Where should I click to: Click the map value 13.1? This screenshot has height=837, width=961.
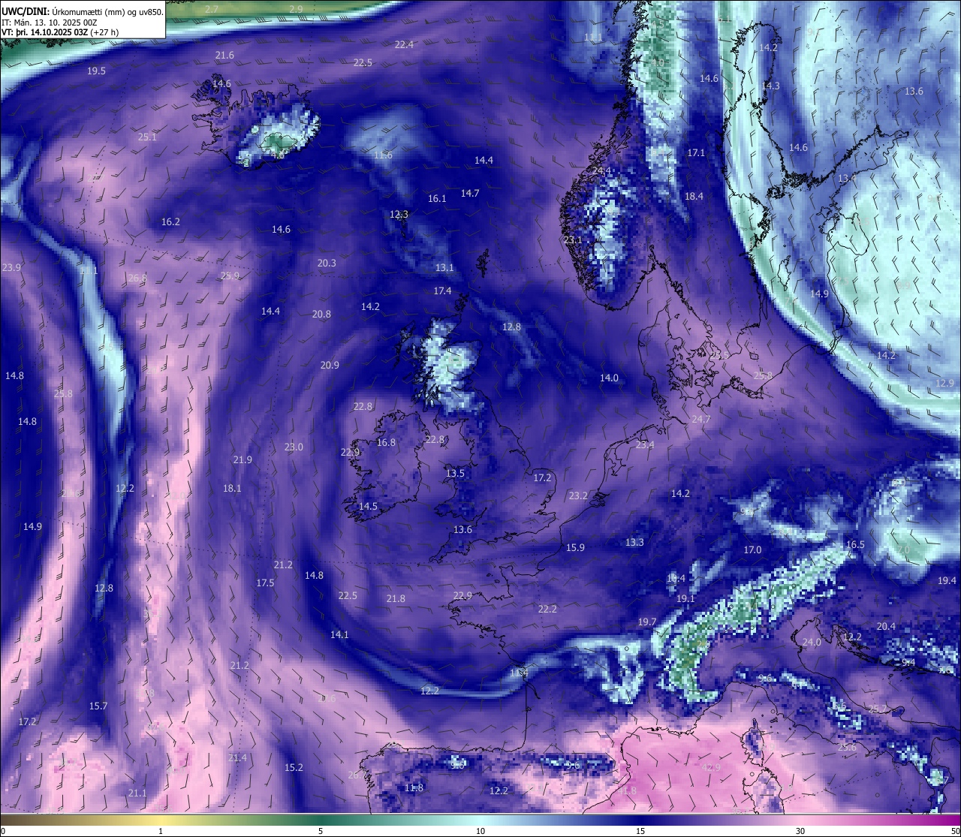point(444,268)
